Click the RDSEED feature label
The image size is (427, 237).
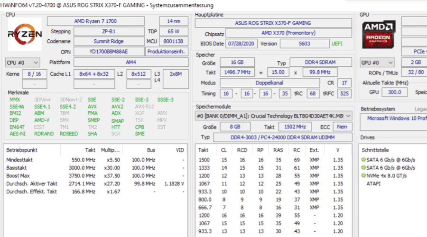point(69,134)
